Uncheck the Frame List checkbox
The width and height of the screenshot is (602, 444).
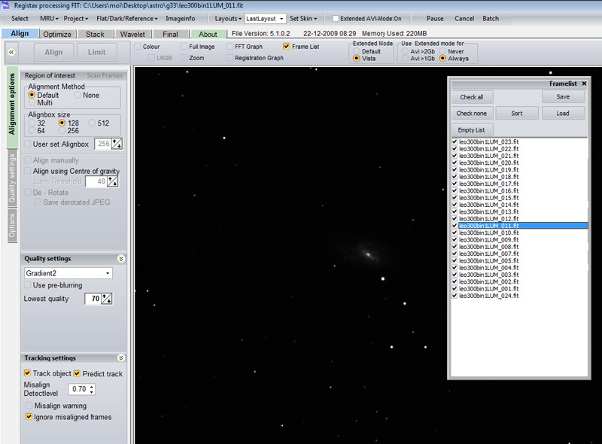point(286,47)
